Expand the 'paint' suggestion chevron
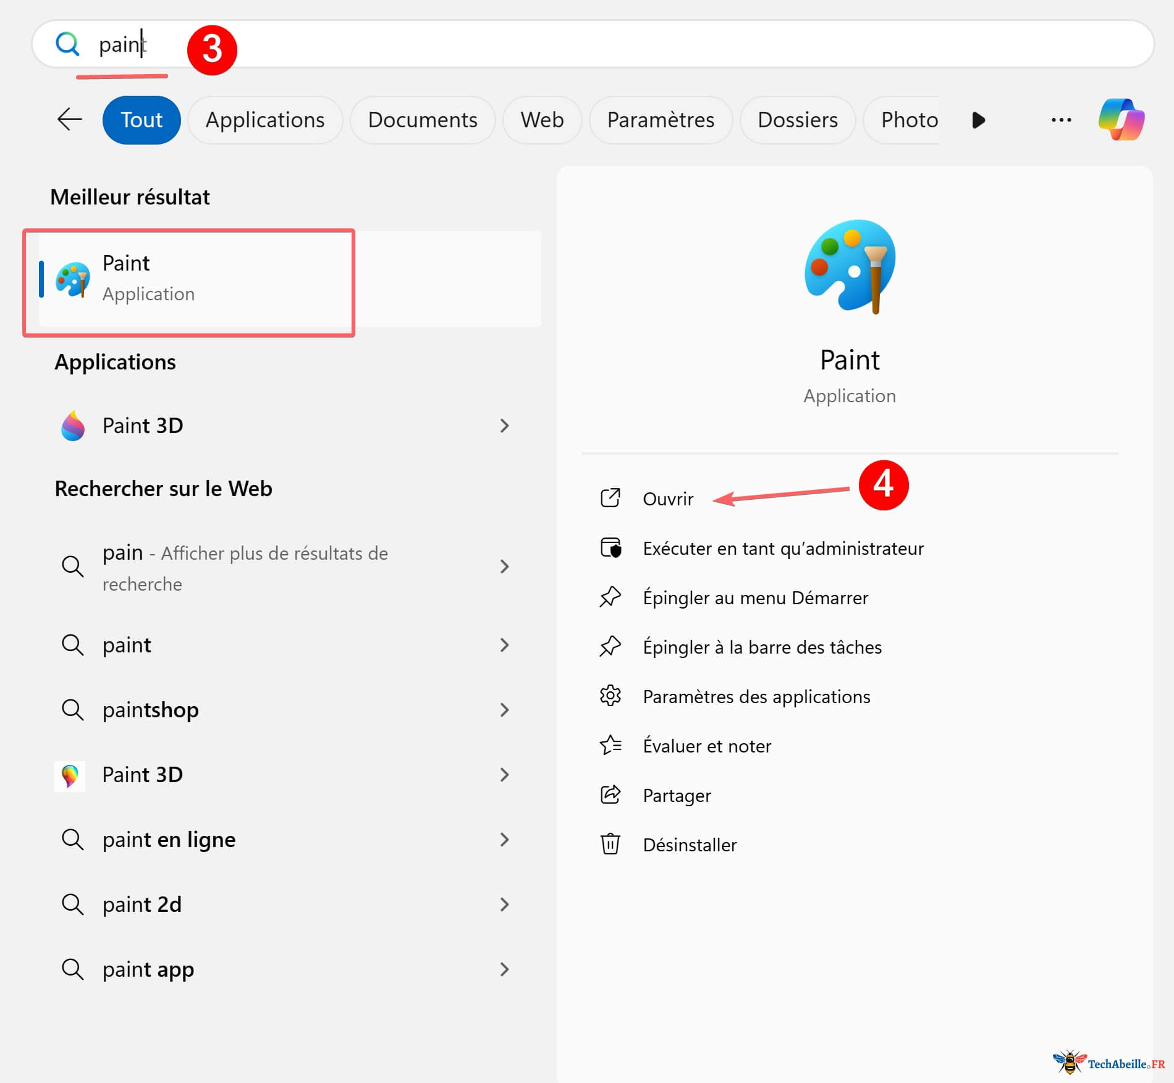Screen dimensions: 1174x1083 click(504, 645)
